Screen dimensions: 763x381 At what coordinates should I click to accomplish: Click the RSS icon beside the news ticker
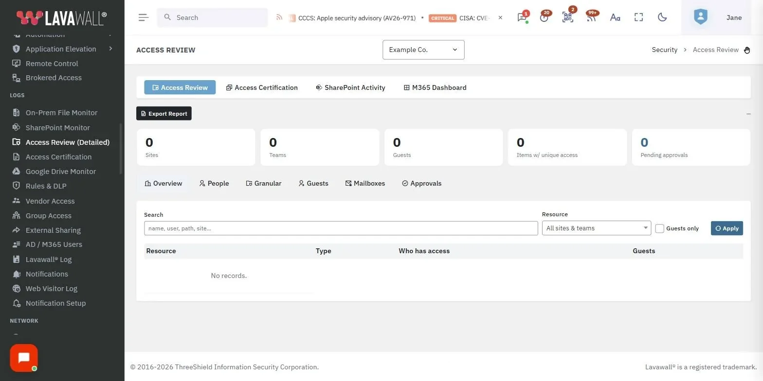click(x=279, y=17)
